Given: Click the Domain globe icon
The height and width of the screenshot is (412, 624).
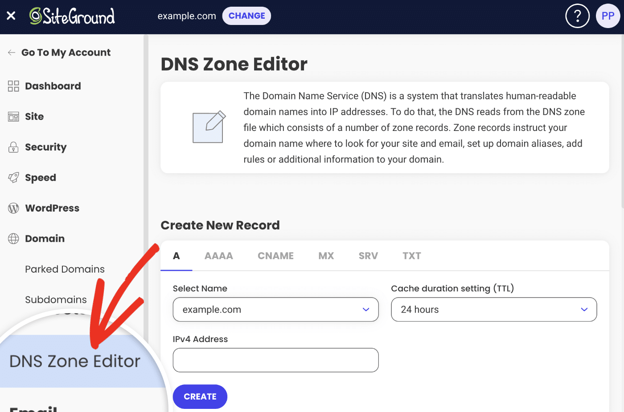Looking at the screenshot, I should (x=13, y=239).
